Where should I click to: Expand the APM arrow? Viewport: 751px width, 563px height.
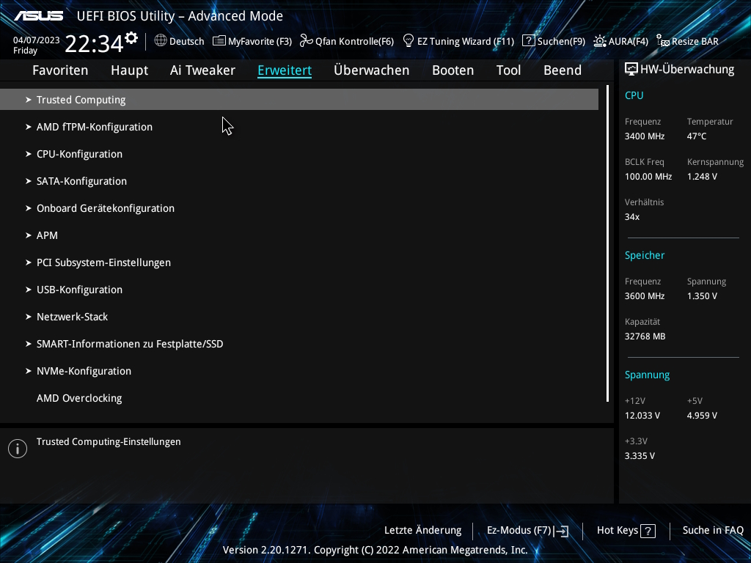pyautogui.click(x=29, y=235)
